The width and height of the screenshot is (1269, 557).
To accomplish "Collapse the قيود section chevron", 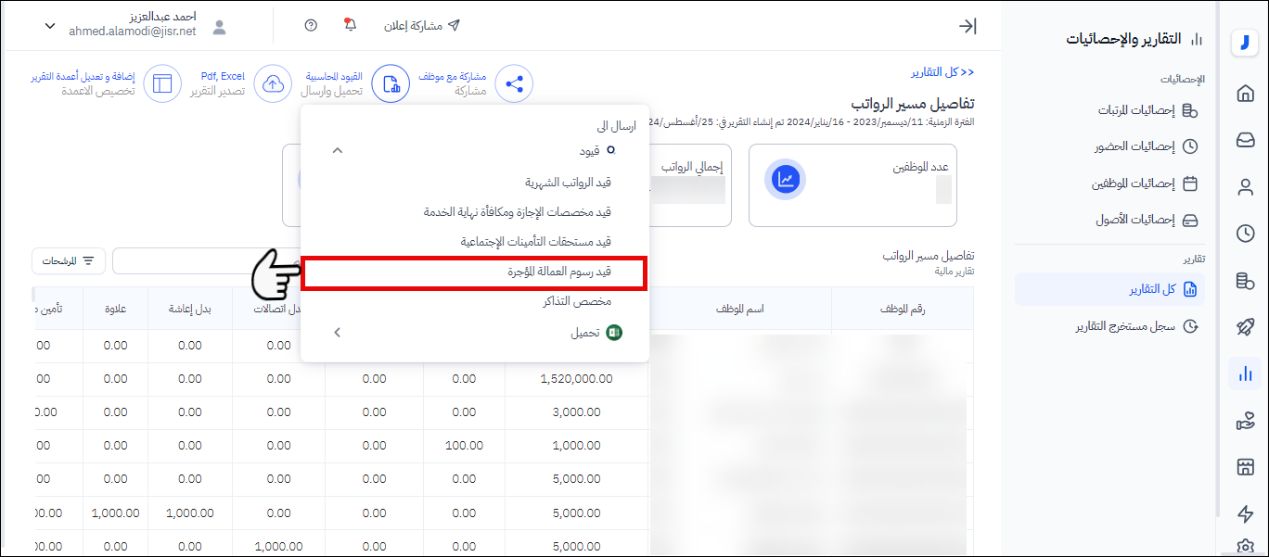I will (x=337, y=150).
